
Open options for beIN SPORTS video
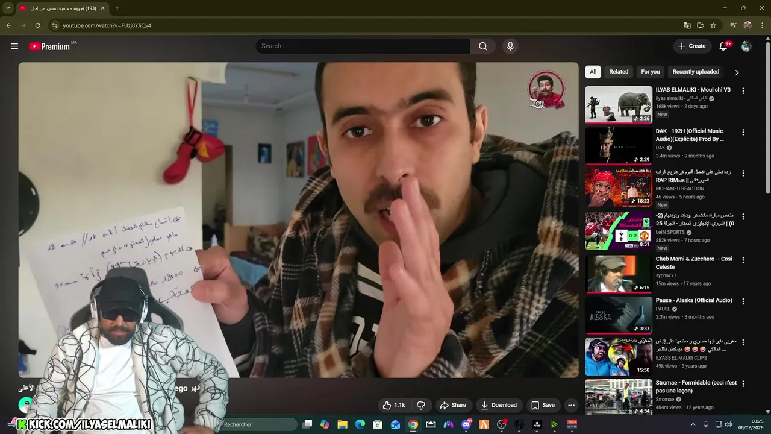coord(743,216)
